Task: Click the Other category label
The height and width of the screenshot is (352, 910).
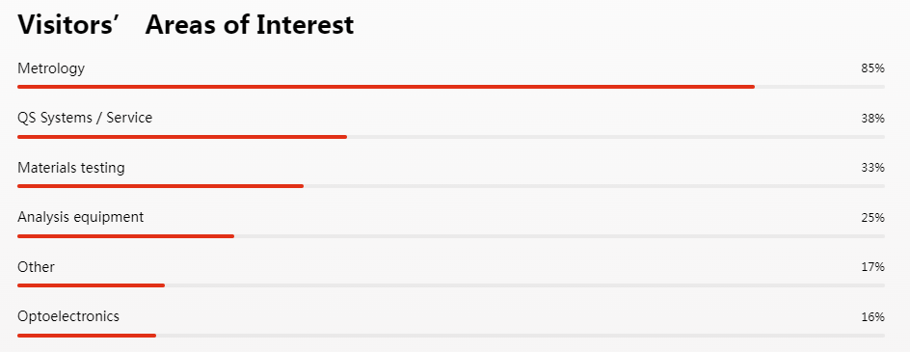Action: click(x=36, y=267)
